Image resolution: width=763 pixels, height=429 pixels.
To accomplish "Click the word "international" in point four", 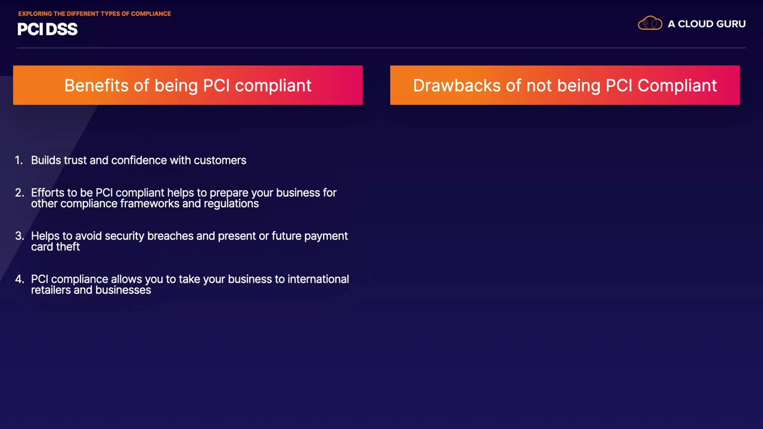I will 318,279.
